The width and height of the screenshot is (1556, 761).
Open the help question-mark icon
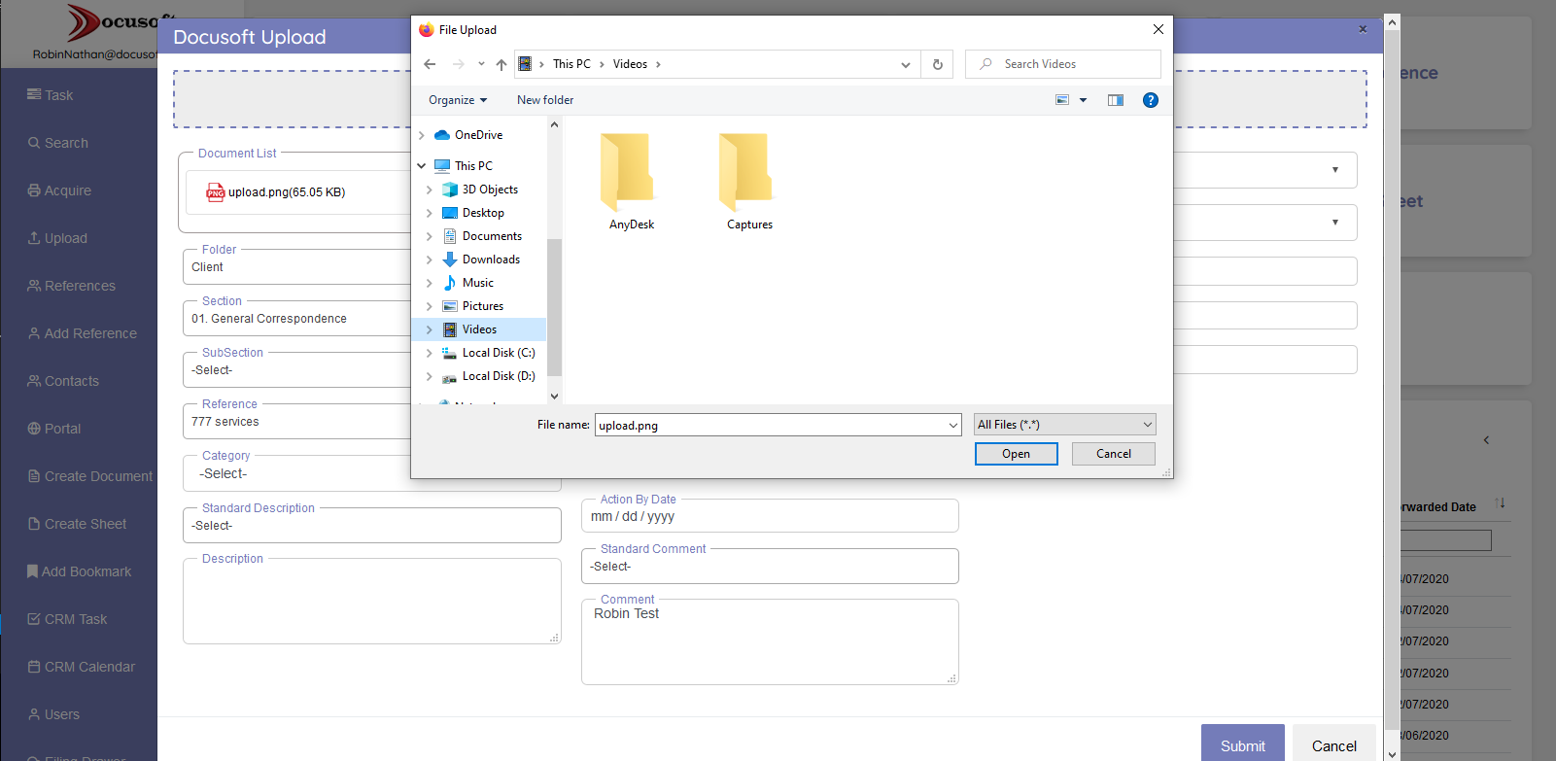[1151, 100]
